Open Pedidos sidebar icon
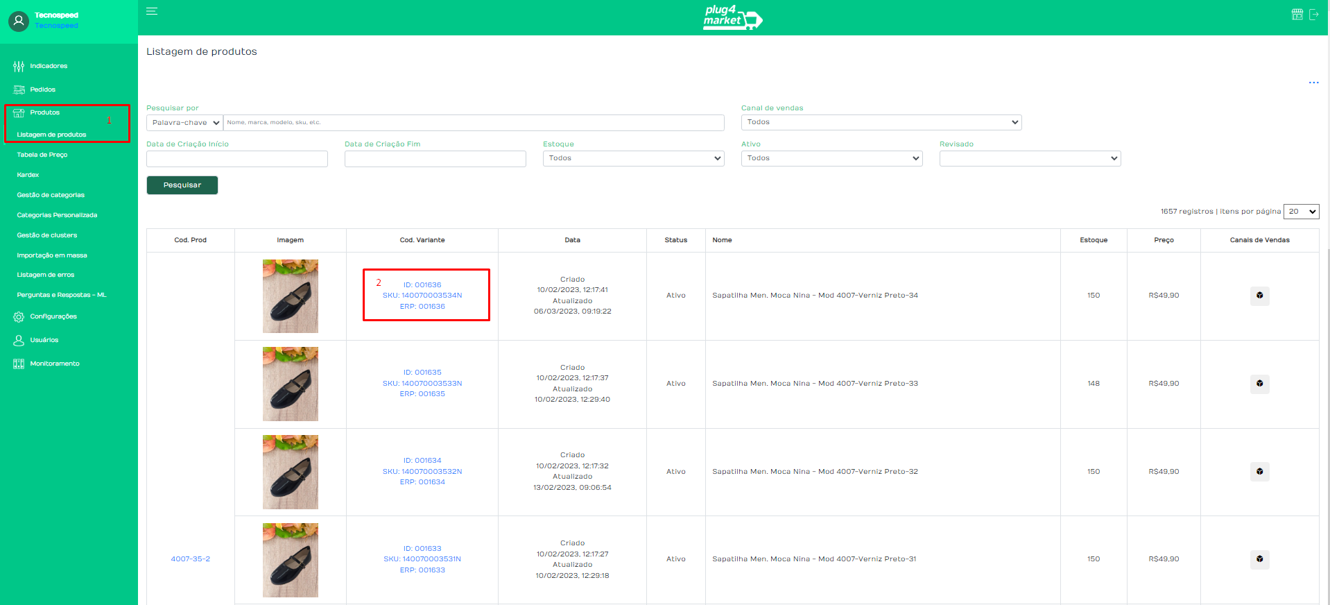This screenshot has height=605, width=1330. tap(19, 90)
